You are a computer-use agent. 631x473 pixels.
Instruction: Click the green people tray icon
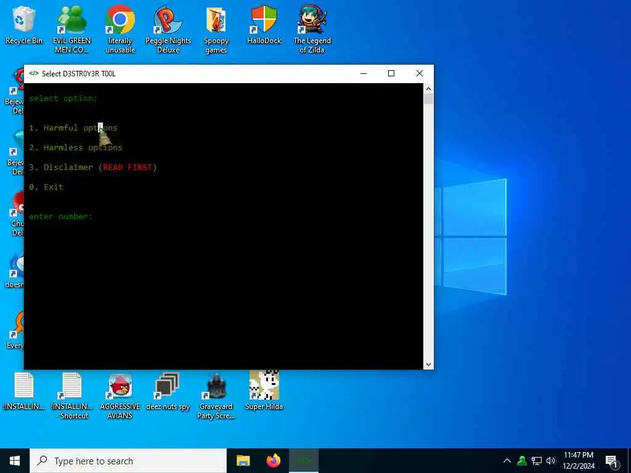pyautogui.click(x=522, y=461)
